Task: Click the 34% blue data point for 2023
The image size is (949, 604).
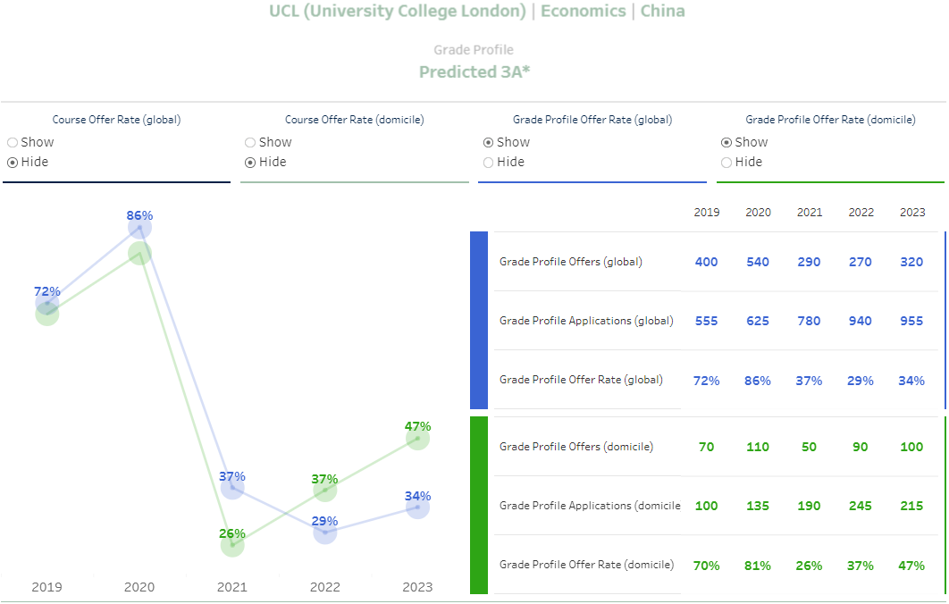Action: [x=417, y=508]
